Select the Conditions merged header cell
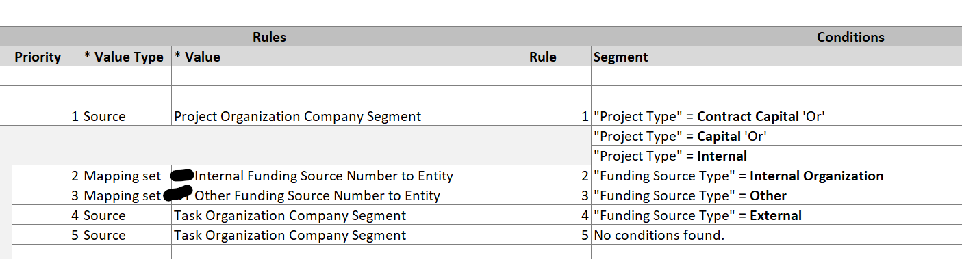 pyautogui.click(x=744, y=37)
